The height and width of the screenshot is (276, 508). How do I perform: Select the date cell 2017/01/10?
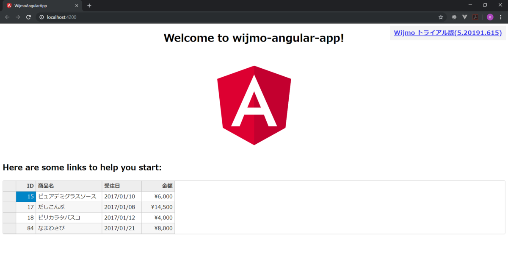(x=122, y=197)
